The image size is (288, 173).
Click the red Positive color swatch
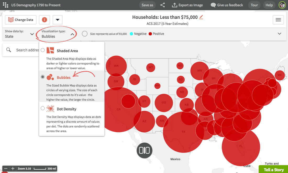[x=150, y=34]
